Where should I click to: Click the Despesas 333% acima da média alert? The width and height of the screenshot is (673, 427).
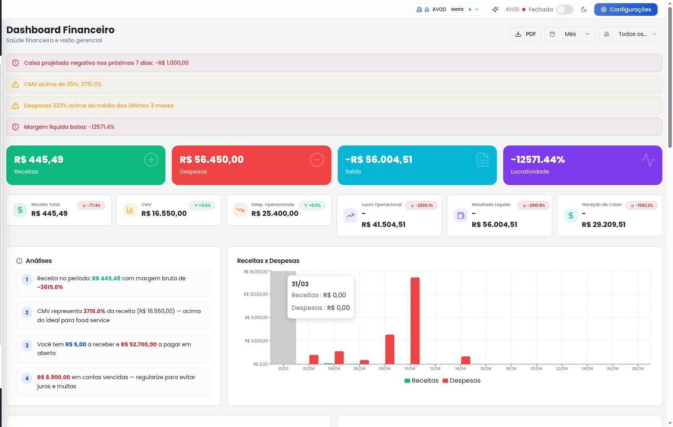[x=334, y=106]
